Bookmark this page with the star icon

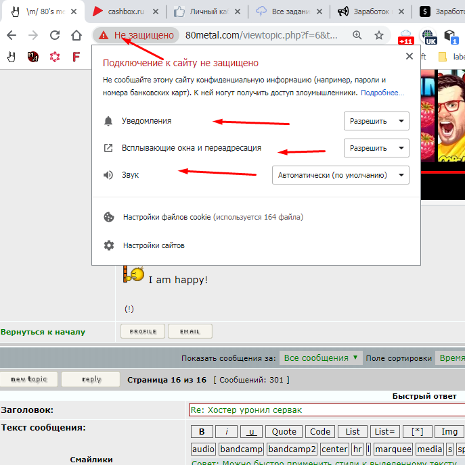[379, 35]
